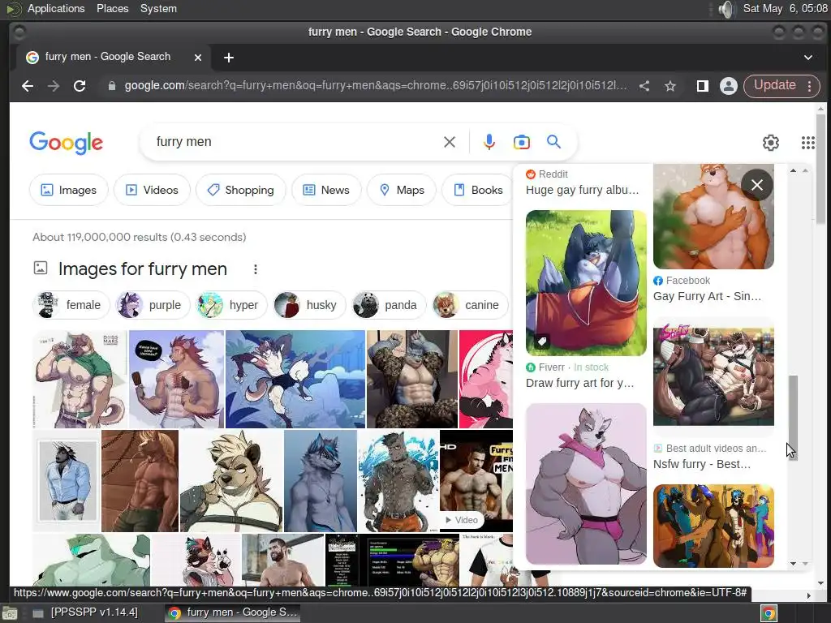Image resolution: width=831 pixels, height=623 pixels.
Task: Open the System menu
Action: [158, 8]
